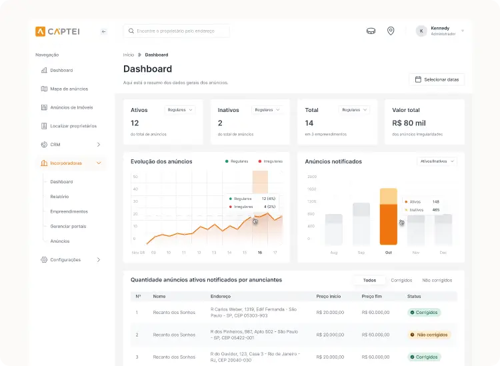Switch to the Corrigidos tab
The width and height of the screenshot is (500, 366).
[x=401, y=280]
